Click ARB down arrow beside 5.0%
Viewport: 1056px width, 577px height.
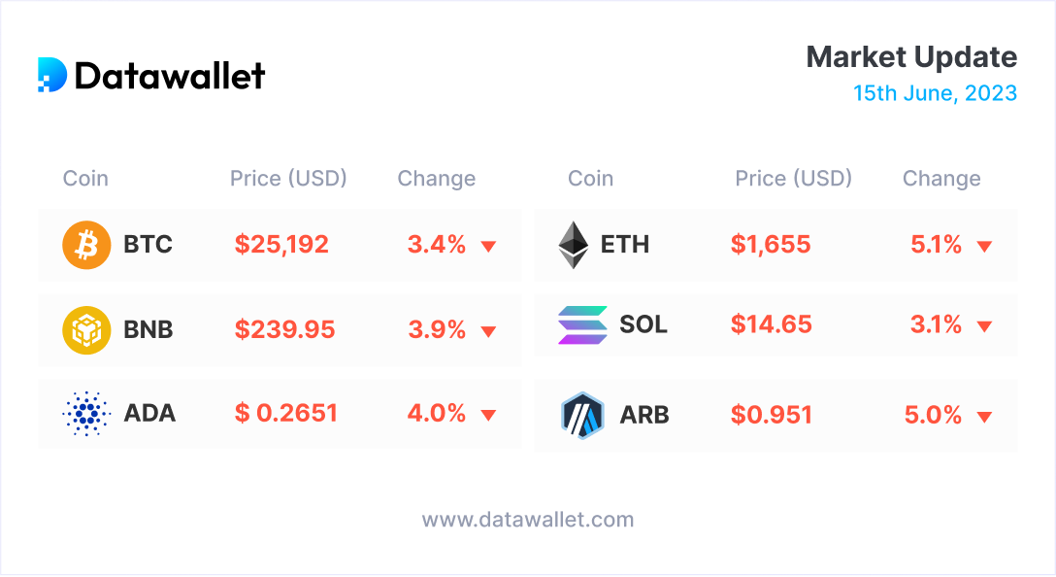[984, 417]
